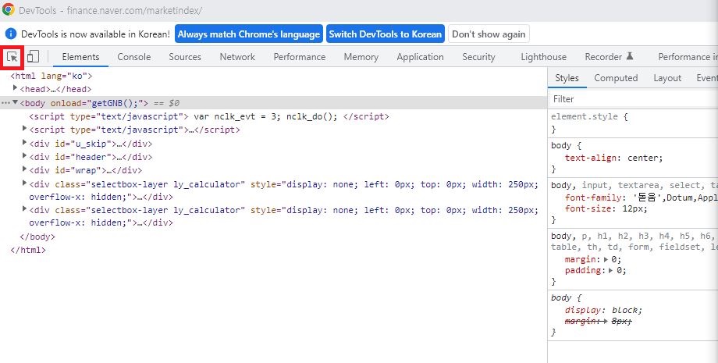Switch to the Computed sidebar tab
Screen dimensions: 718x363
click(616, 78)
